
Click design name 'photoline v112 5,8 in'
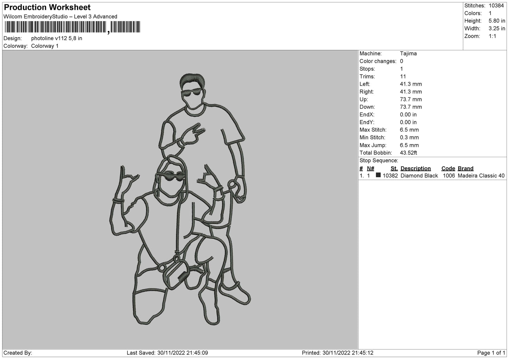click(57, 38)
